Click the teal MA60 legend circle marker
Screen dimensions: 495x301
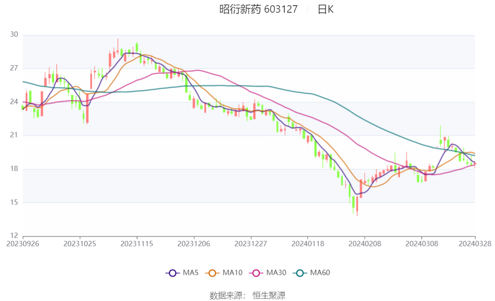coord(300,273)
